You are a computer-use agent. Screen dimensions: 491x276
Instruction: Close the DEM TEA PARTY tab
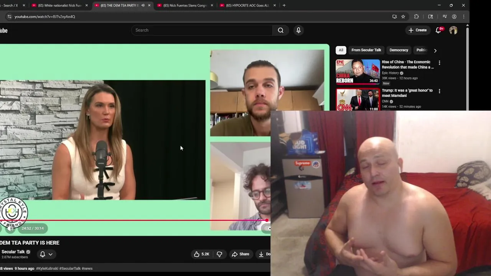(149, 5)
